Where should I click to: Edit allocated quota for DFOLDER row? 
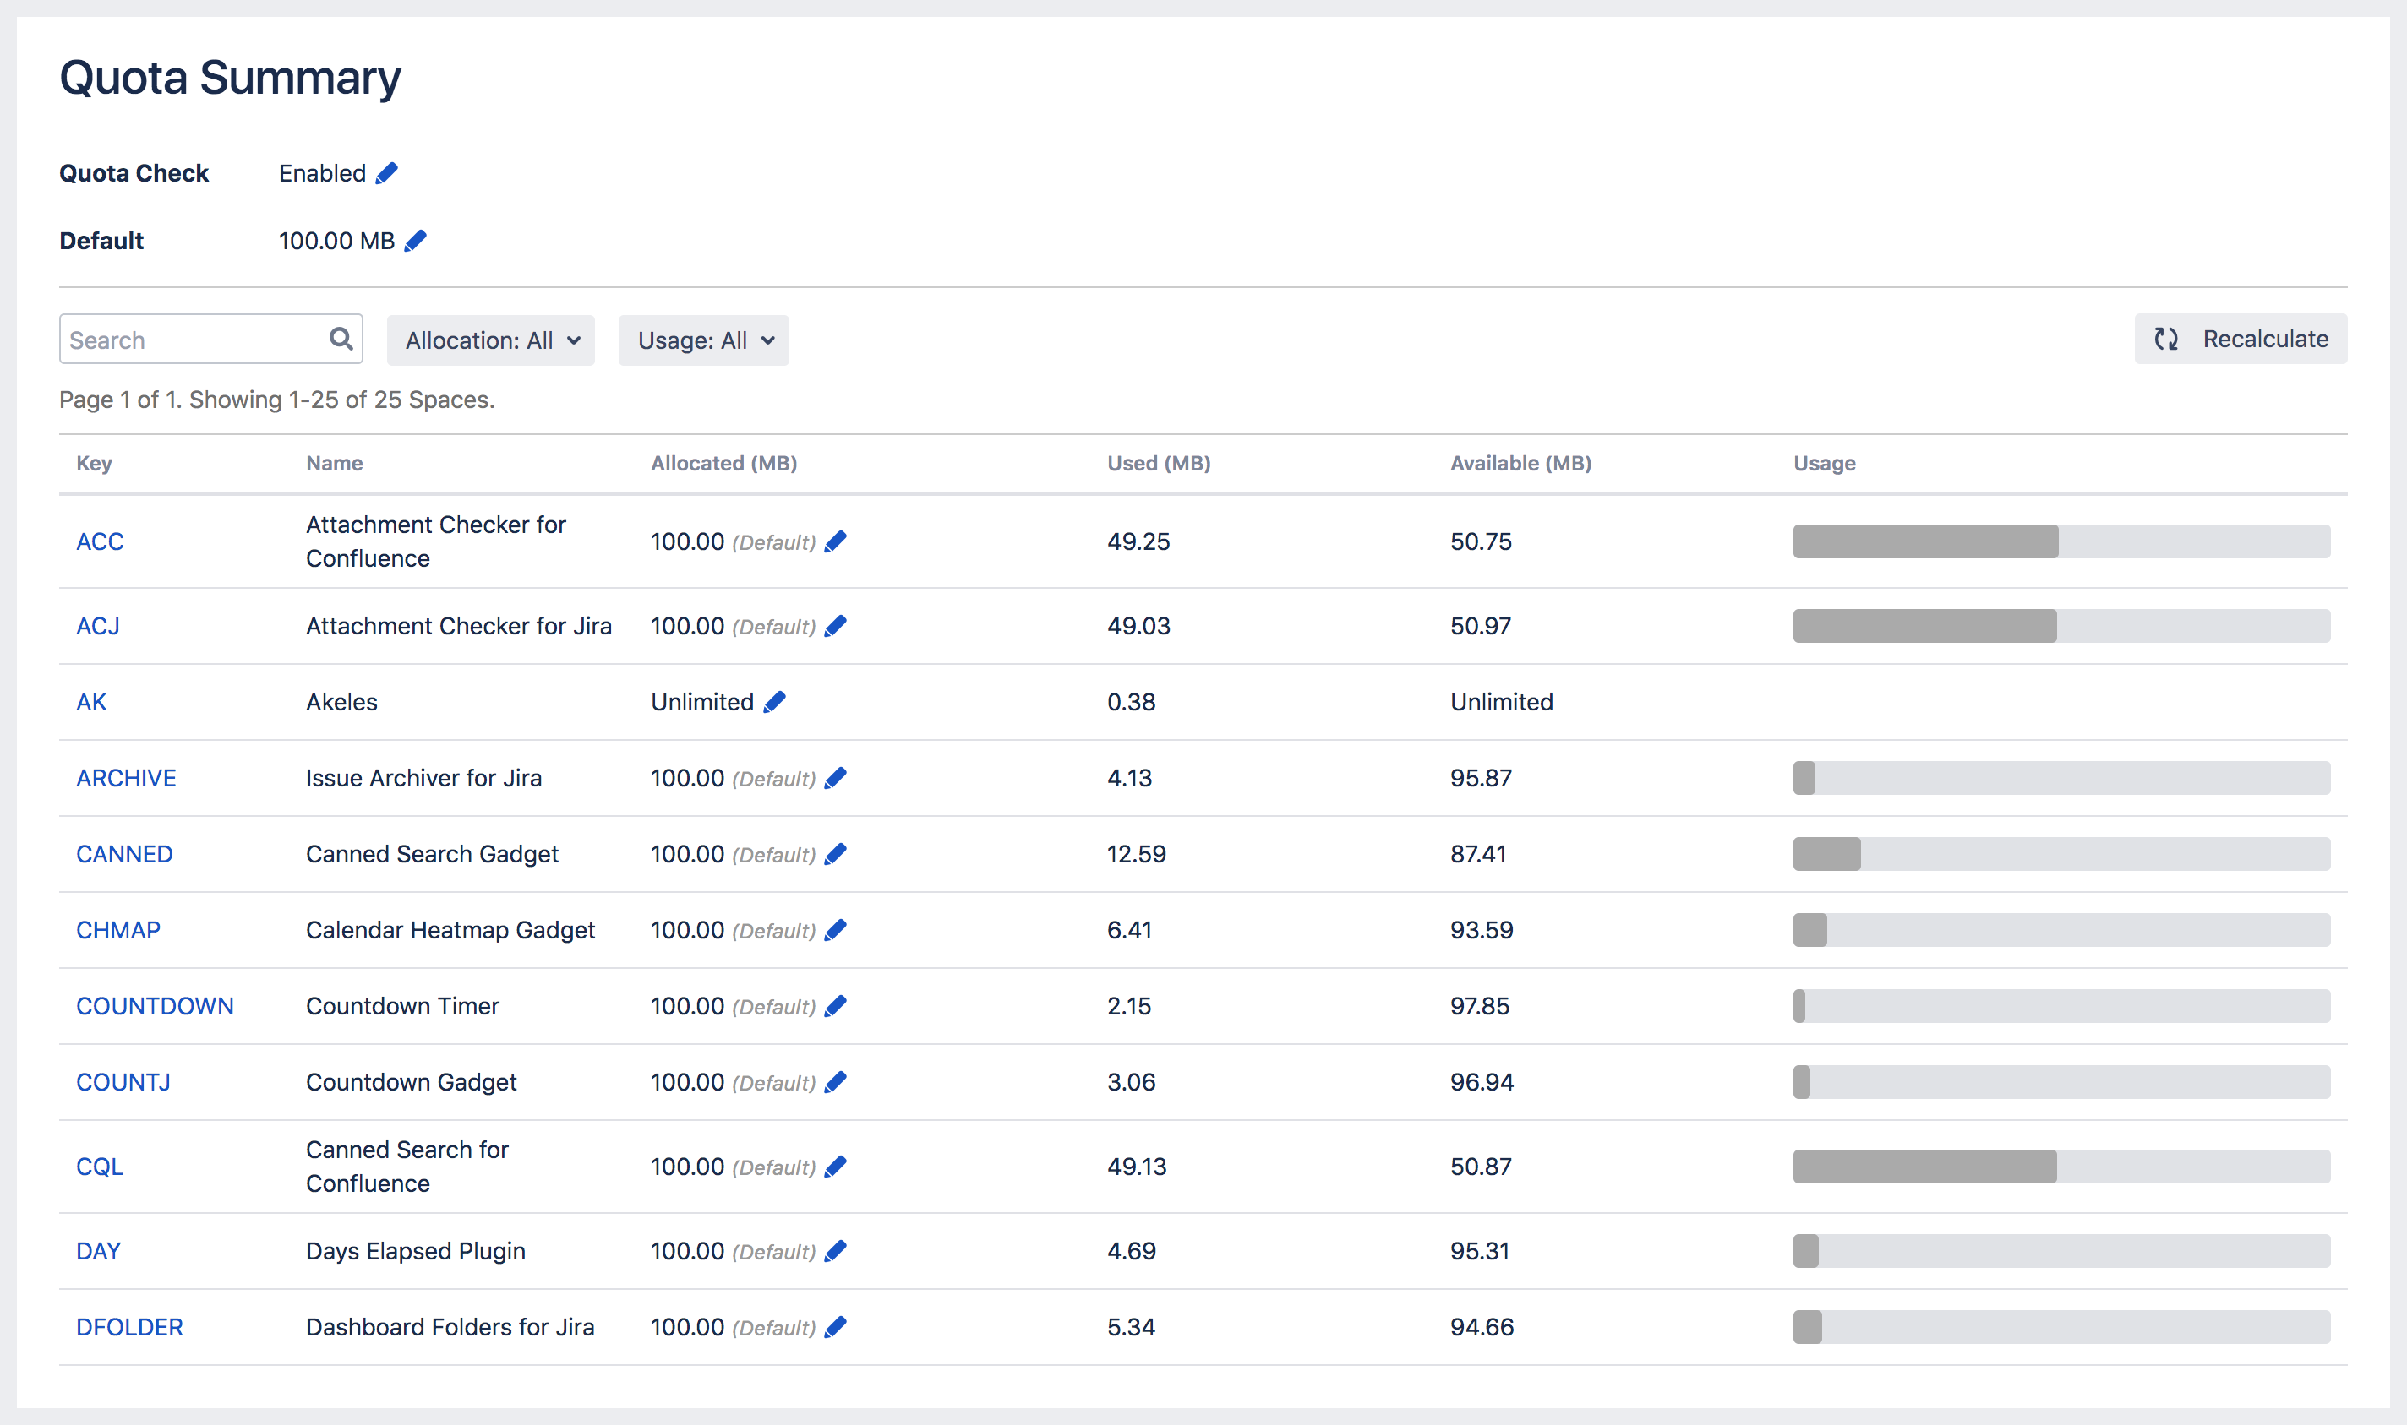pos(836,1327)
